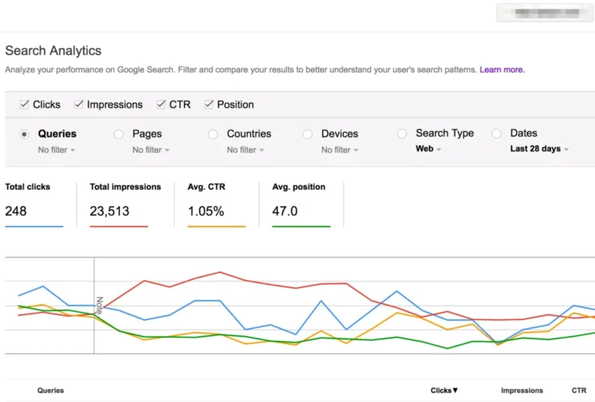Screen dimensions: 595x402
Task: Click the CTR column header
Action: tap(579, 390)
